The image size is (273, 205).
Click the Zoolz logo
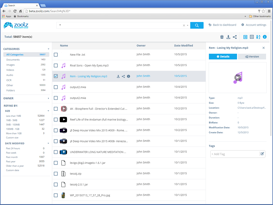(x=16, y=25)
